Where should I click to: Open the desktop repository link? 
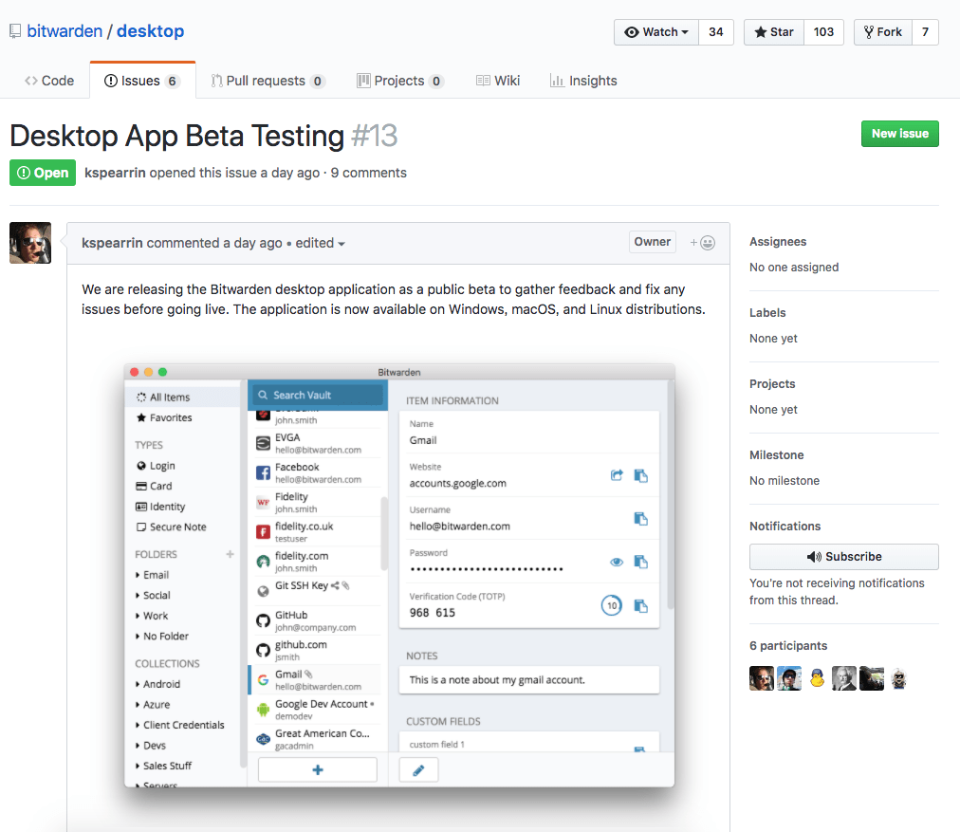(x=150, y=31)
